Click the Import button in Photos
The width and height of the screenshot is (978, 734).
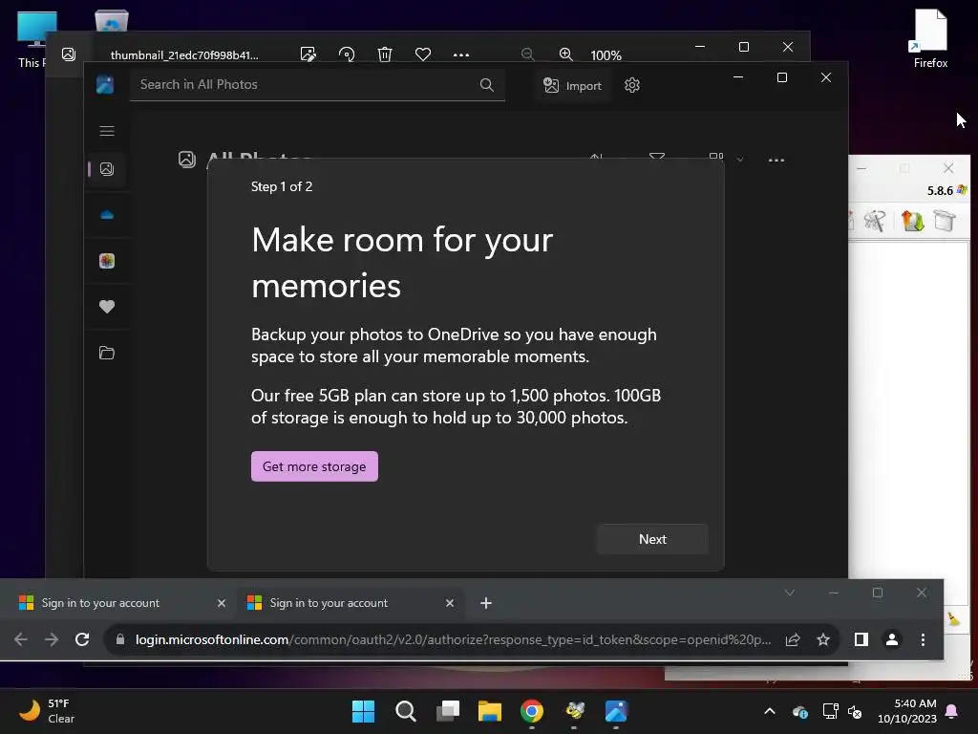point(573,85)
